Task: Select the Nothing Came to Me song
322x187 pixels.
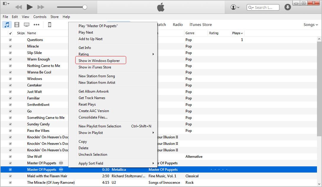Action: tap(43, 66)
